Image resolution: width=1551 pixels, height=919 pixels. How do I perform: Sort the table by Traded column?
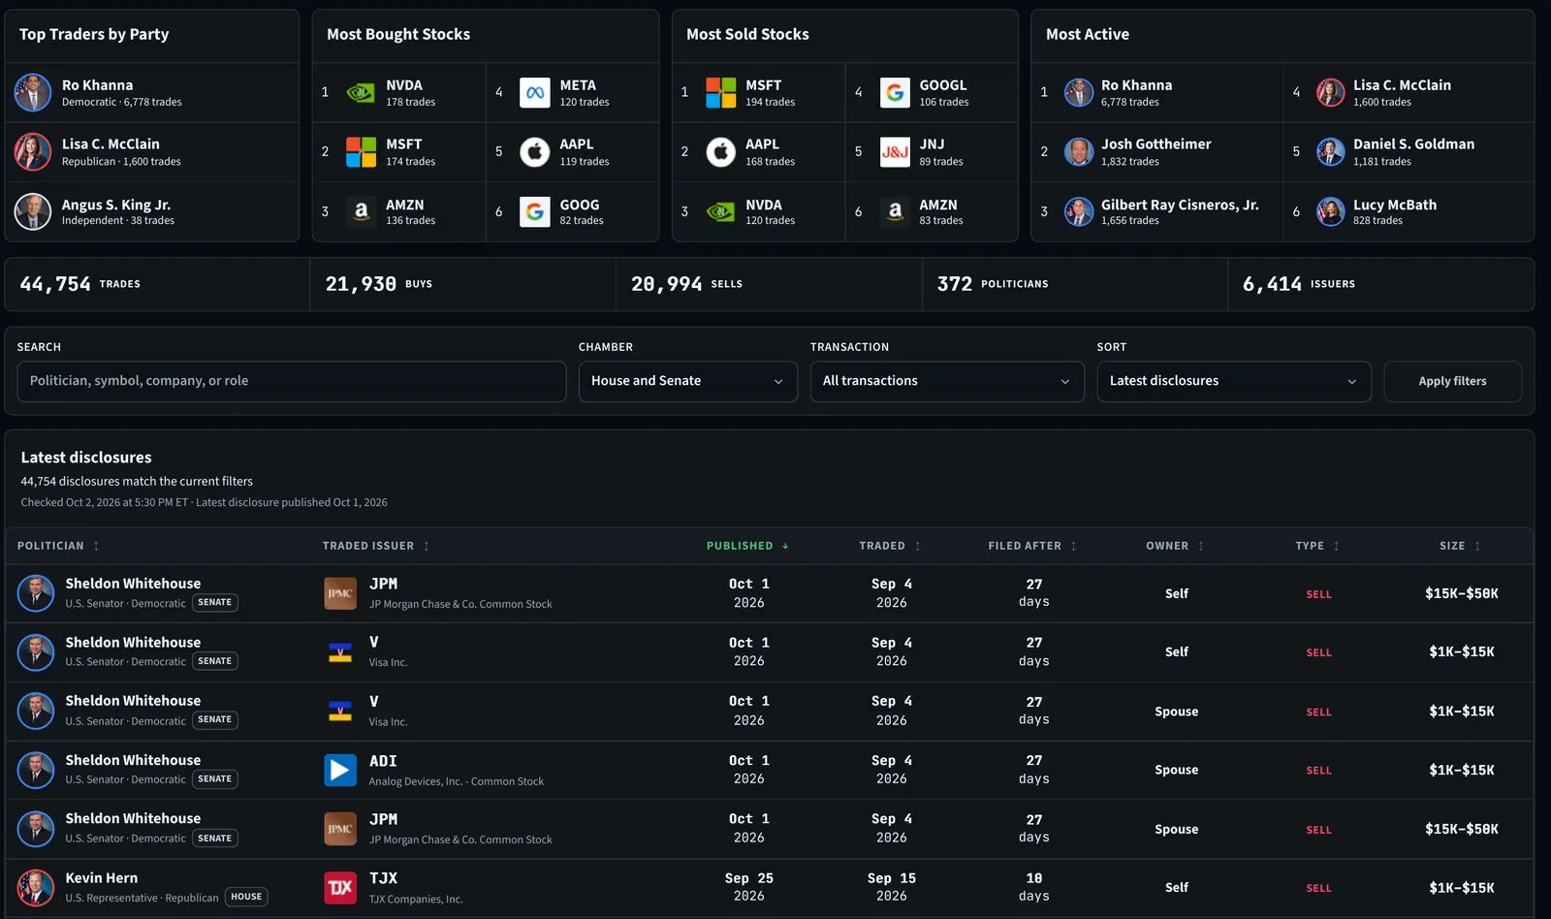889,547
